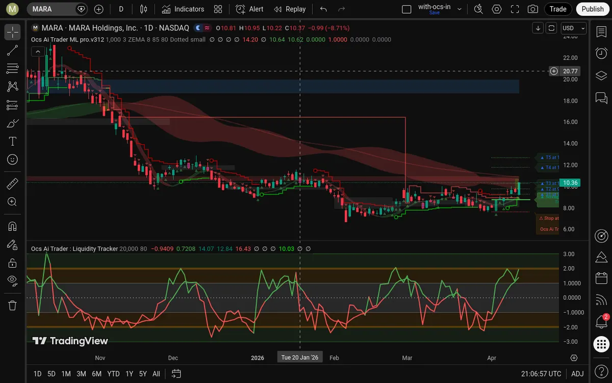Open the watchlist and details panel
Image resolution: width=612 pixels, height=383 pixels.
[601, 32]
